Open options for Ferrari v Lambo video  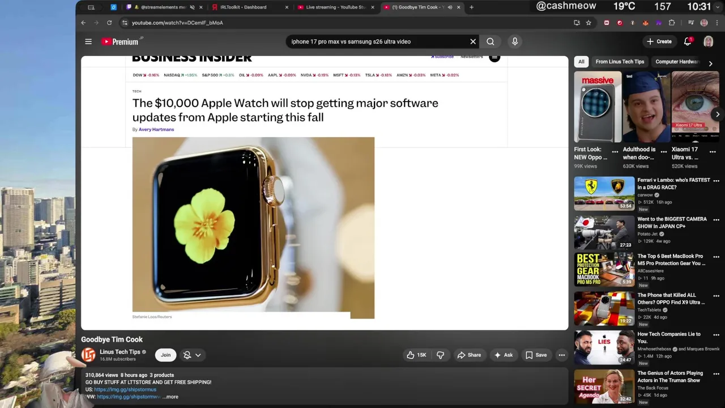coord(716,181)
